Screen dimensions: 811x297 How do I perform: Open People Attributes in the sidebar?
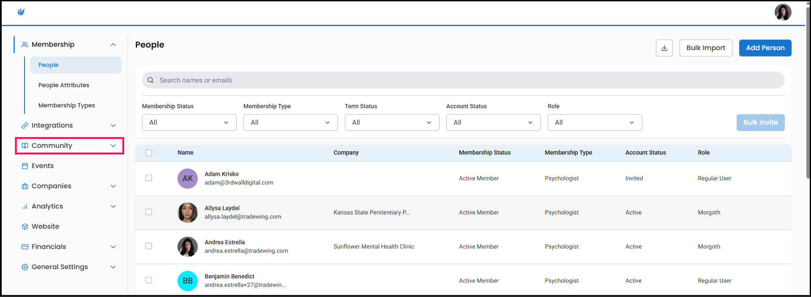tap(64, 85)
